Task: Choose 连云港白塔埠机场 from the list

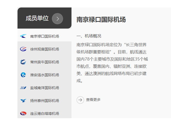Action: [44, 114]
